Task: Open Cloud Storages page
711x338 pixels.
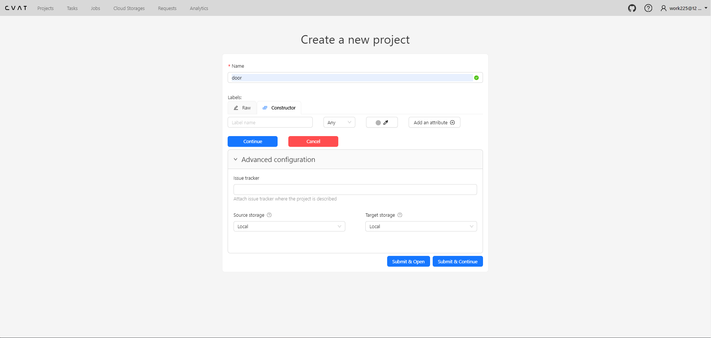Action: tap(129, 8)
